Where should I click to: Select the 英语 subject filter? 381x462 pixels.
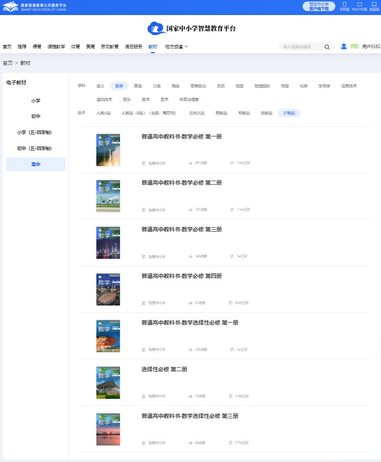138,86
